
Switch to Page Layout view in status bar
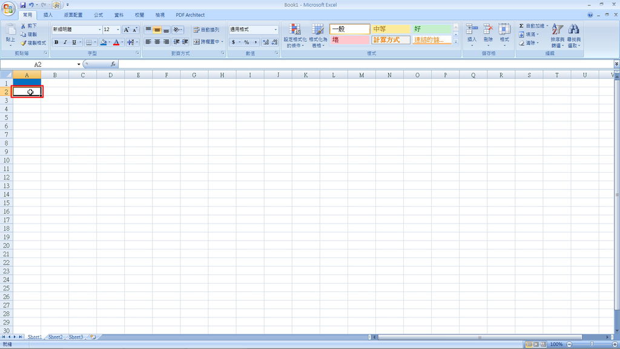click(x=536, y=344)
